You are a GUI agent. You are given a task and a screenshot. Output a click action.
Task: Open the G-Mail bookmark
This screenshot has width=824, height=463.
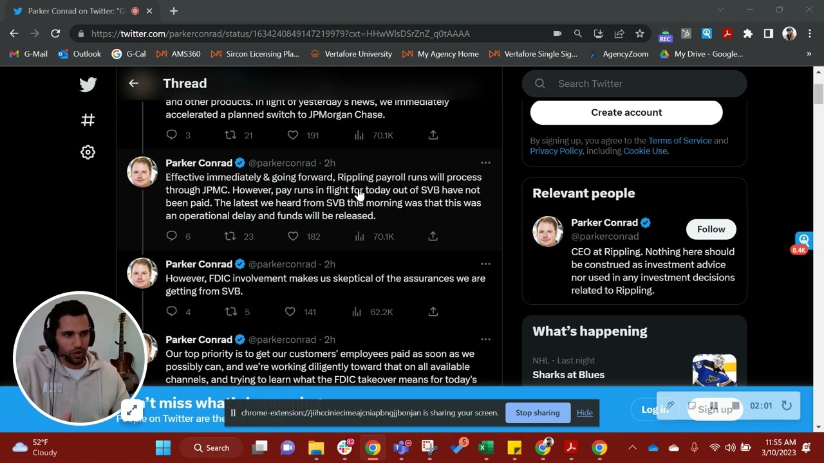[28, 54]
